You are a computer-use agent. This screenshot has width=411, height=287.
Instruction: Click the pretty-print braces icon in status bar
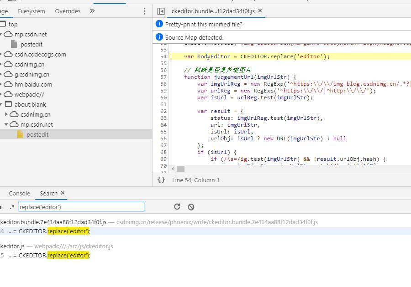coord(161,180)
